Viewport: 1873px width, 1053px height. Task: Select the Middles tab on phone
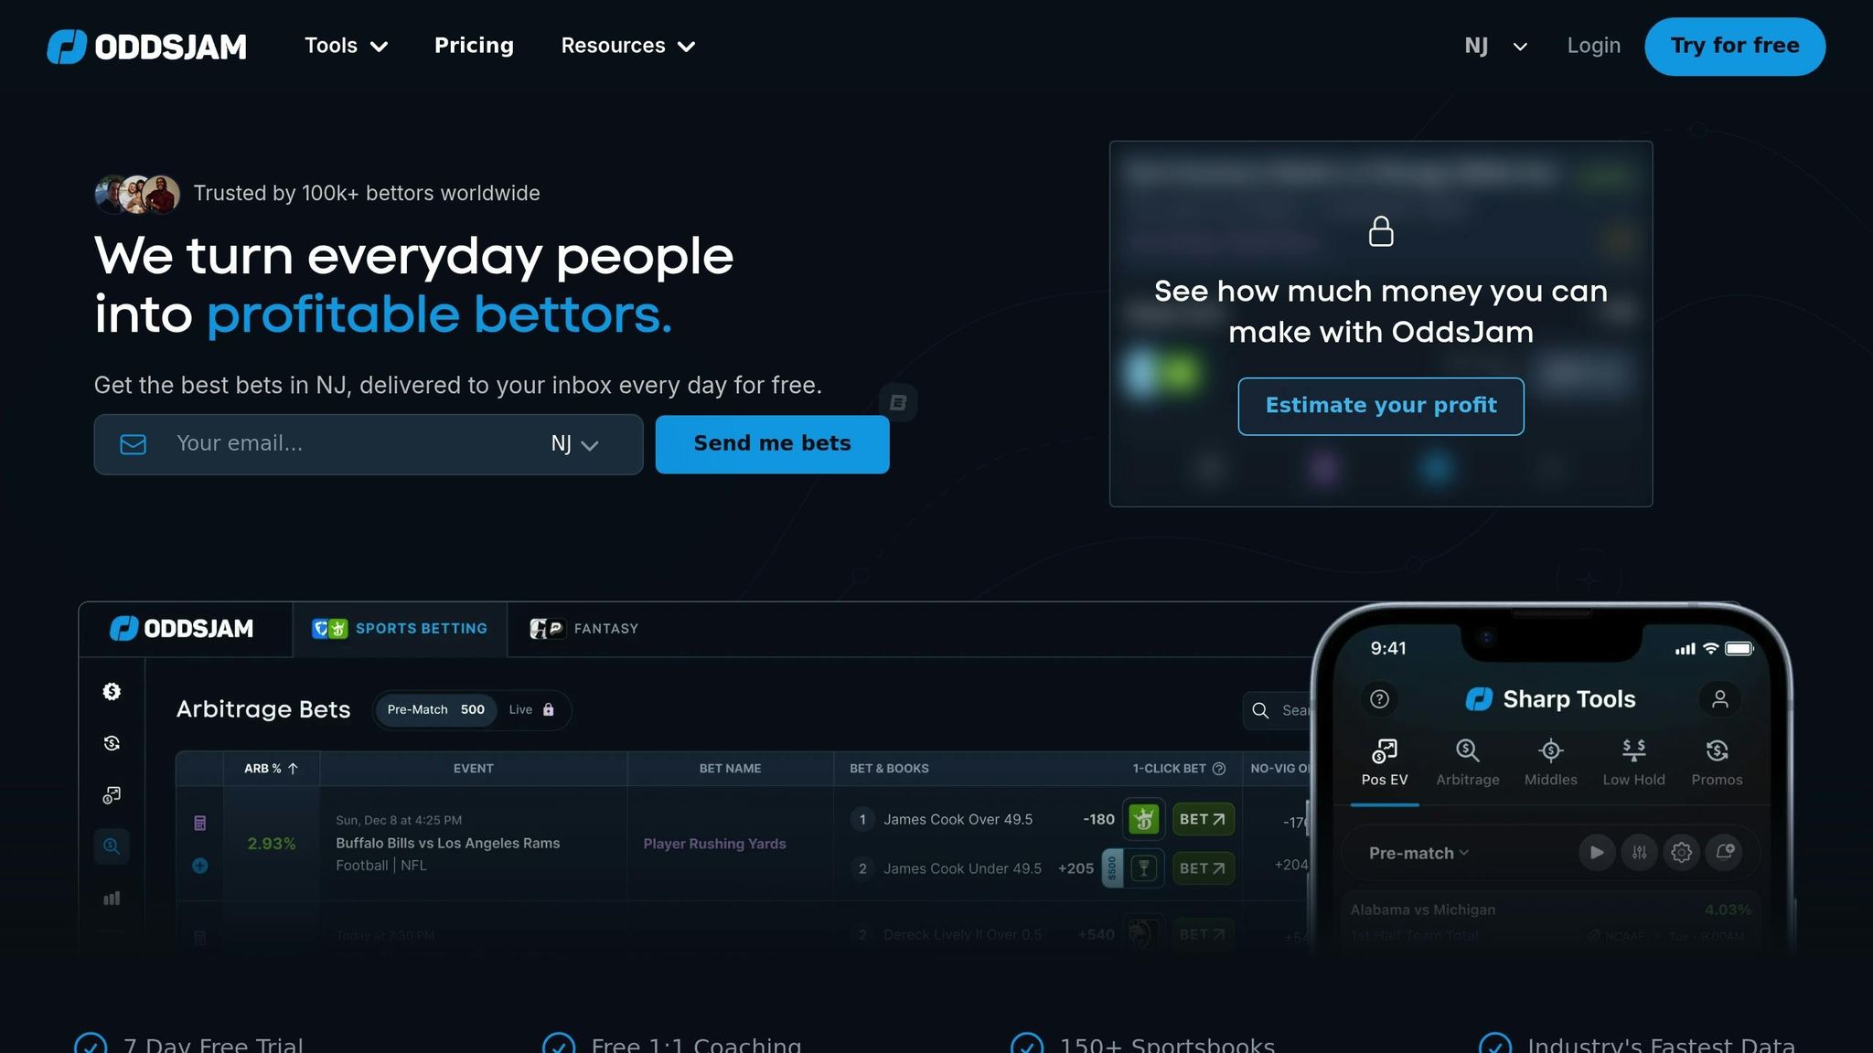pos(1550,762)
